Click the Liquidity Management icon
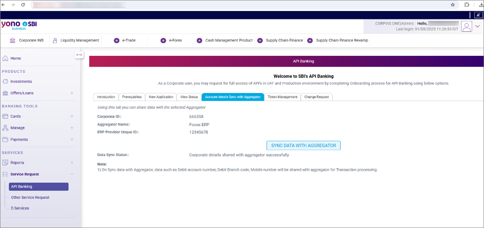Image resolution: width=484 pixels, height=228 pixels. (x=55, y=40)
